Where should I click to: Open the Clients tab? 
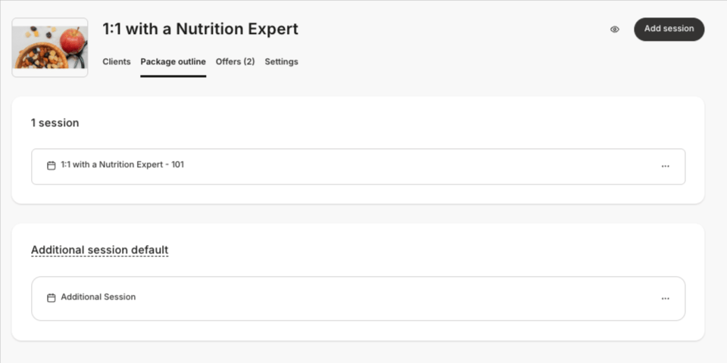(x=117, y=61)
